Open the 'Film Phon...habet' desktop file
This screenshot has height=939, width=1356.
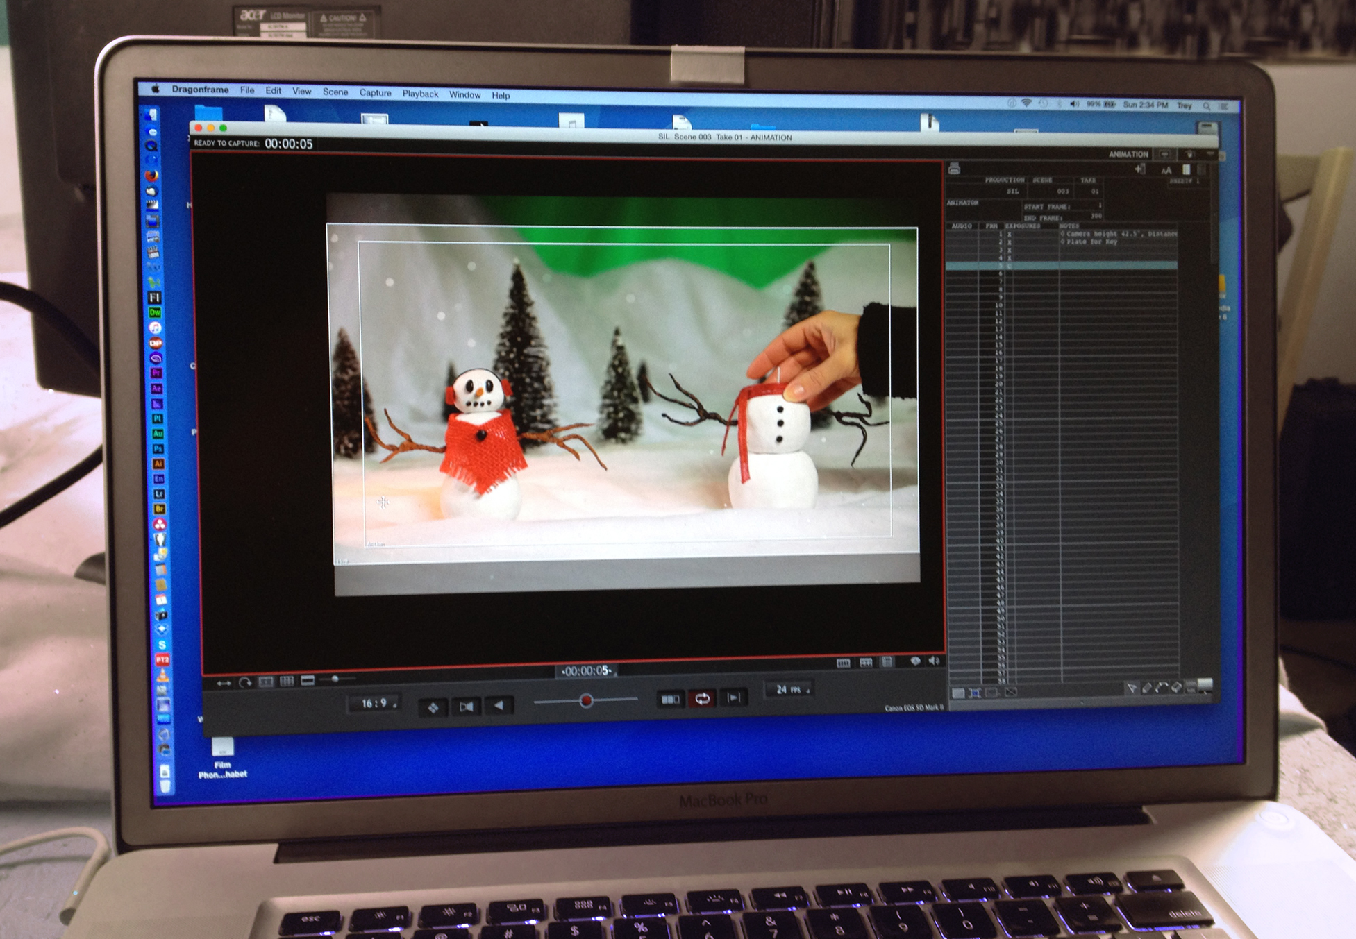(223, 758)
